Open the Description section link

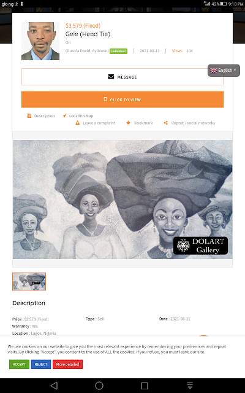pyautogui.click(x=44, y=116)
